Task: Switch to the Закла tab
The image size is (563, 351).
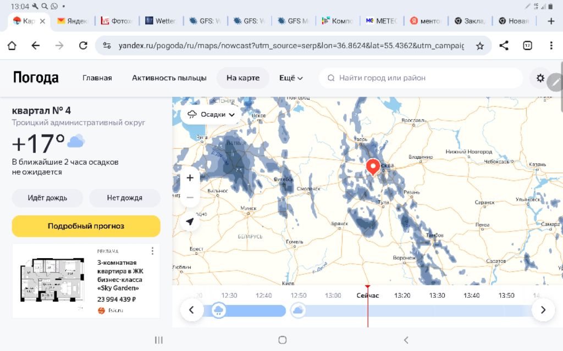Action: coord(470,21)
